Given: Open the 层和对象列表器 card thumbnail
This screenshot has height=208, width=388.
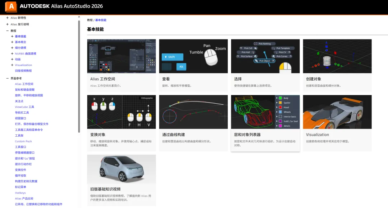Looking at the screenshot, I should [x=265, y=112].
